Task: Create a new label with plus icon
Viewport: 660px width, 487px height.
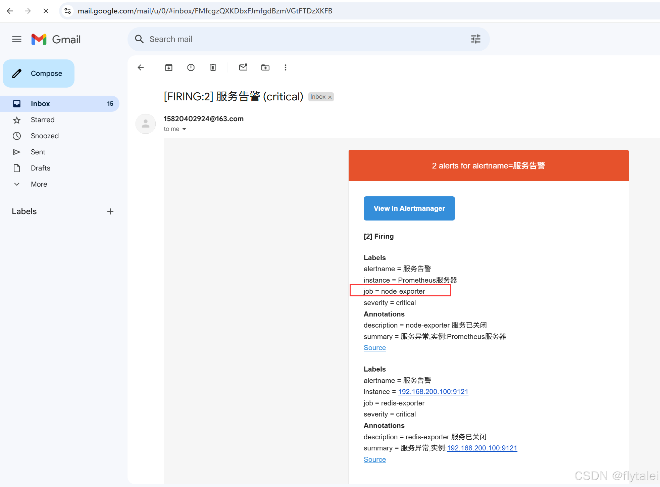Action: pos(110,211)
